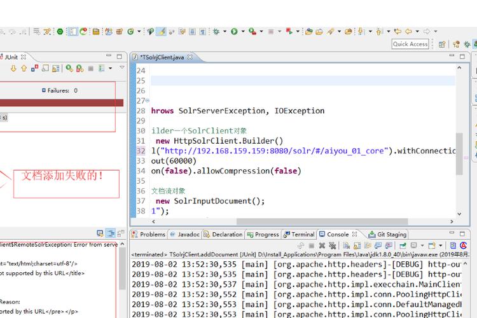Jump to next failed JUnit test
The image size is (477, 318).
pos(13,68)
